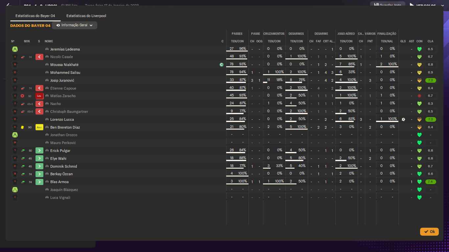Viewport: 449px width, 252px height.
Task: Click Berkay Özcan's green substituted-on arrow
Action: (39, 174)
